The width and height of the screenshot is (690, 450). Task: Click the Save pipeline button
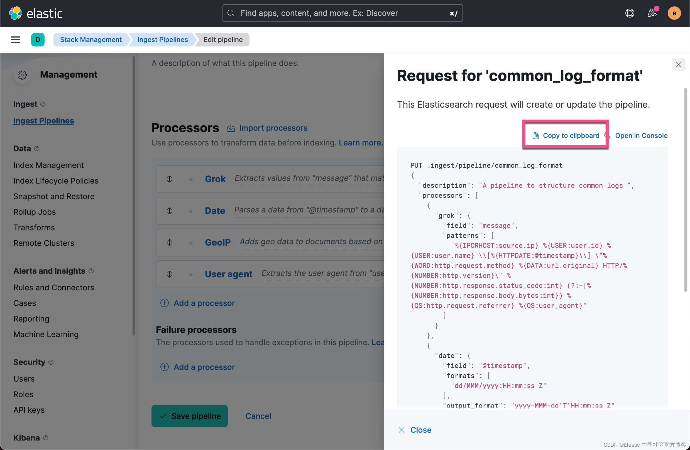tap(189, 416)
